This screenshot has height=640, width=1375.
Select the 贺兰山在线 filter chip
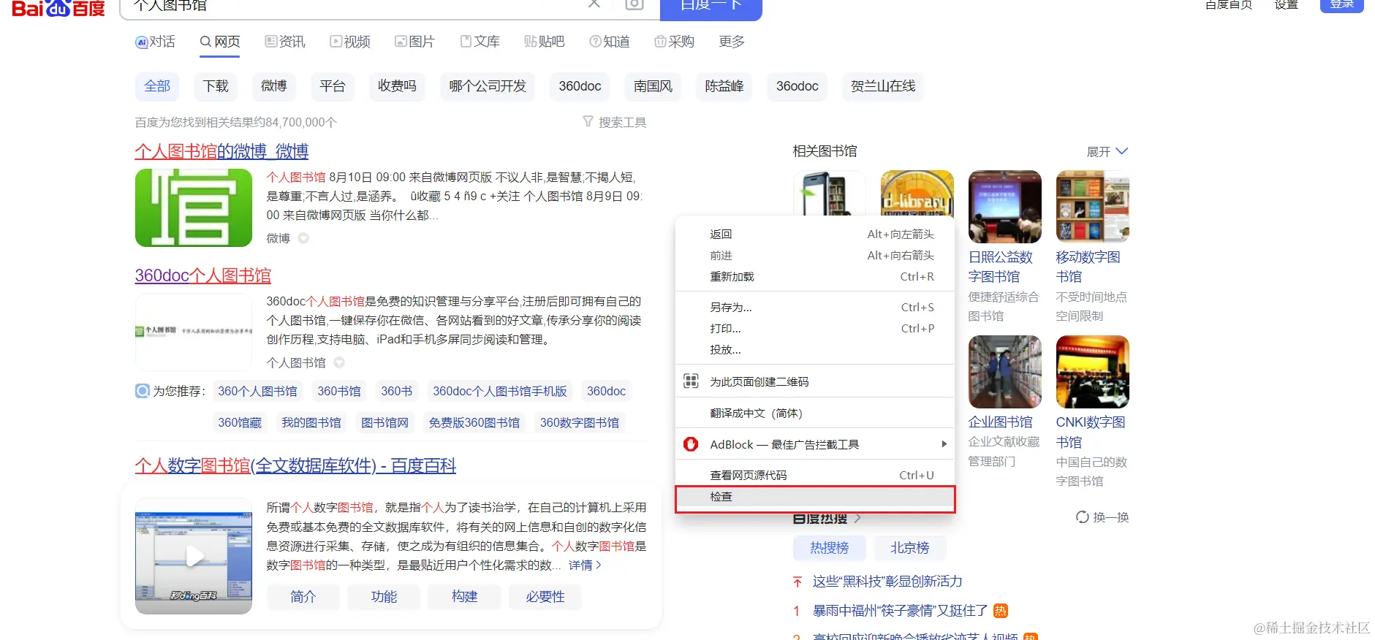pos(883,86)
